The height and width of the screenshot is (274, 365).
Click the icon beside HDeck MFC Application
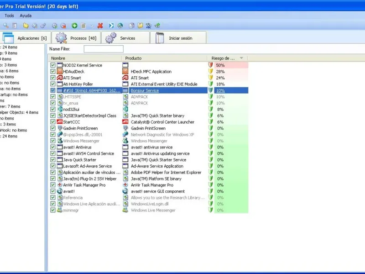click(125, 71)
